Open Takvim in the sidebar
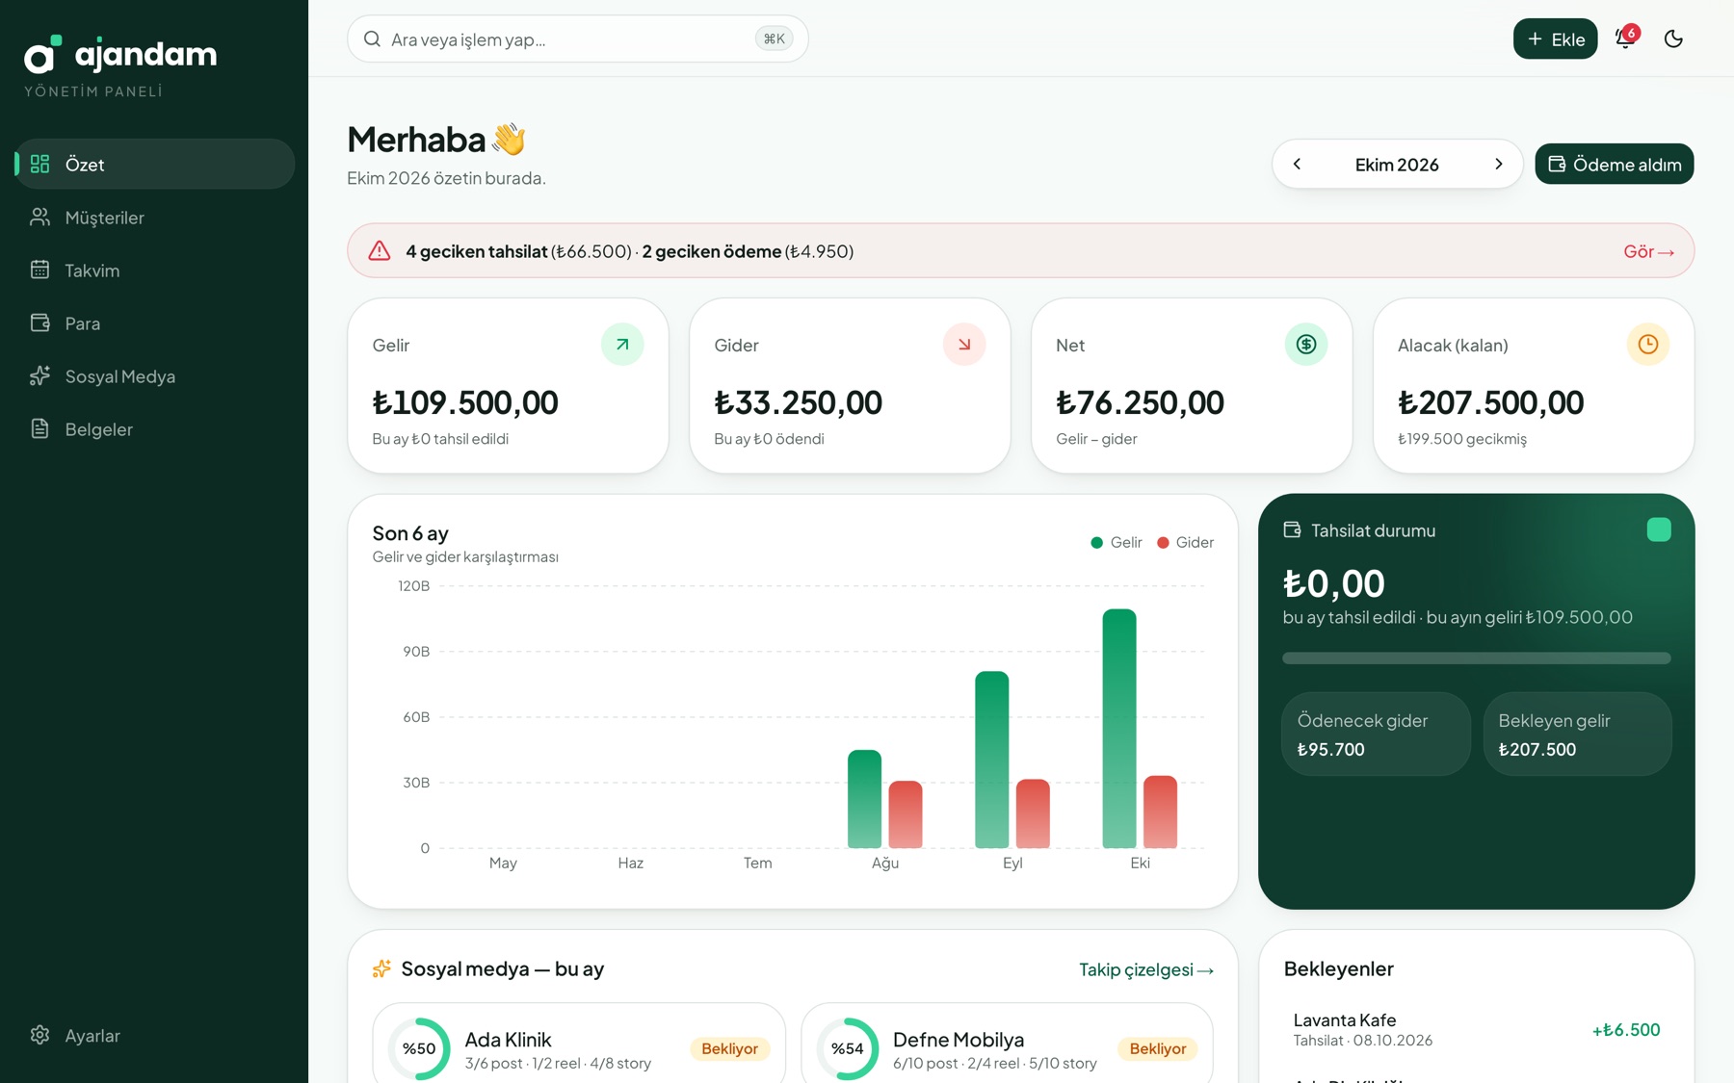This screenshot has height=1083, width=1734. coord(154,271)
